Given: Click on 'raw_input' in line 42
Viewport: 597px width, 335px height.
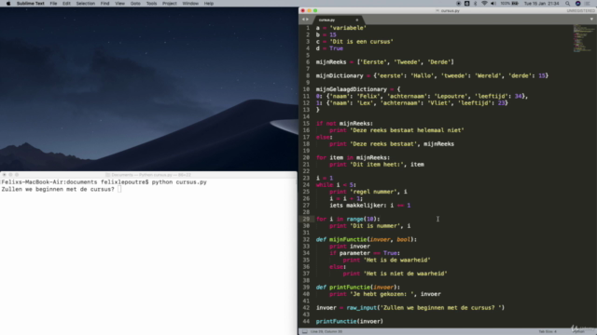Looking at the screenshot, I should [x=361, y=308].
